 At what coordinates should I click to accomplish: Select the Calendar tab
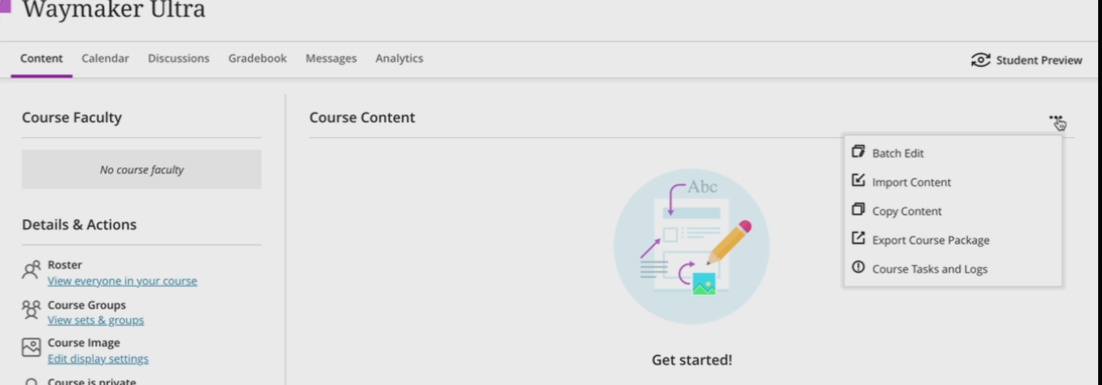tap(105, 58)
